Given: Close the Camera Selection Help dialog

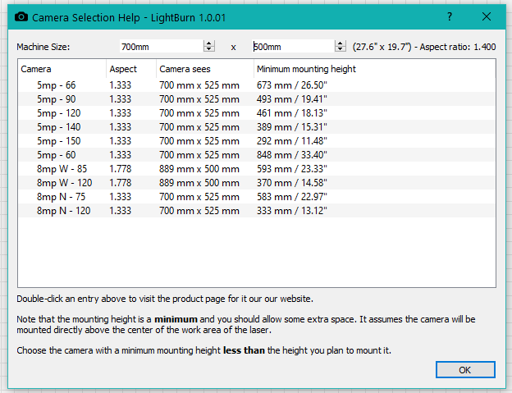Looking at the screenshot, I should click(487, 16).
